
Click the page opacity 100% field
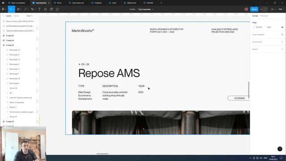click(x=269, y=27)
